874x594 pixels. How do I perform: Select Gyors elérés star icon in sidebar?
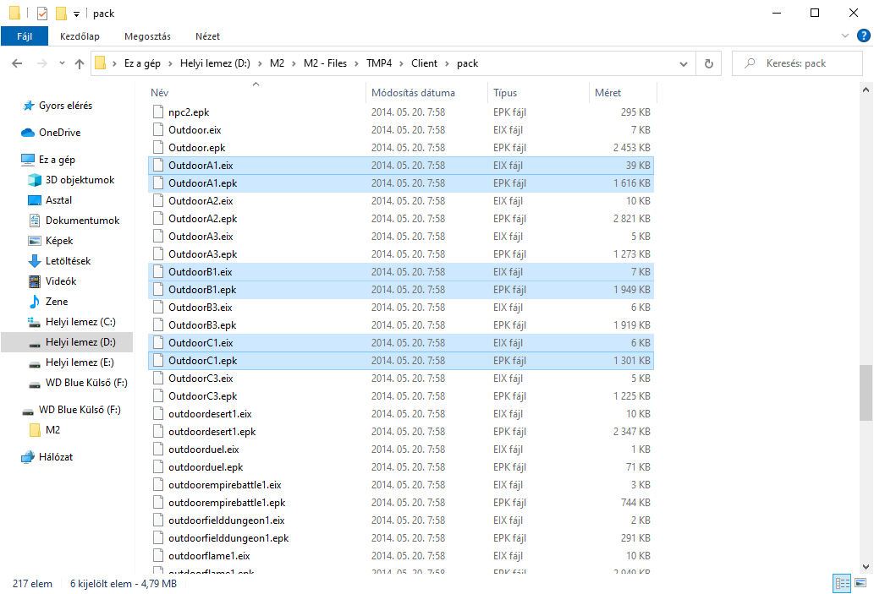(28, 106)
